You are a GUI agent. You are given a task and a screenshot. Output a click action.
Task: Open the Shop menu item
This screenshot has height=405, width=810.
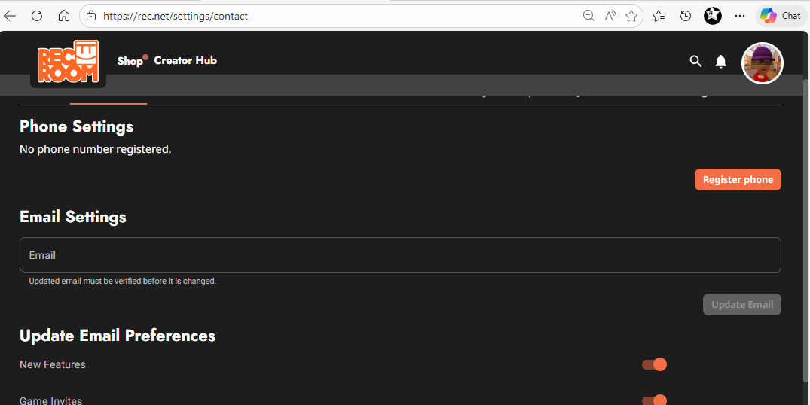(x=130, y=61)
